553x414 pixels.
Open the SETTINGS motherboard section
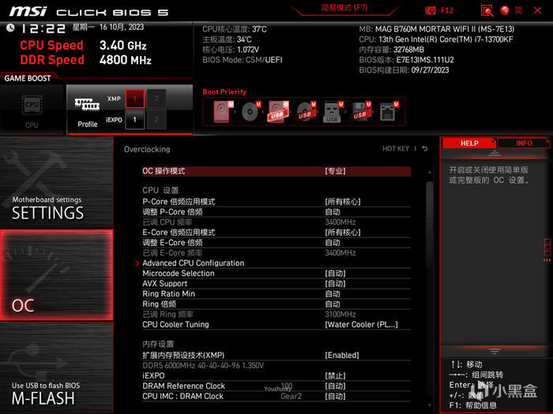pyautogui.click(x=56, y=182)
